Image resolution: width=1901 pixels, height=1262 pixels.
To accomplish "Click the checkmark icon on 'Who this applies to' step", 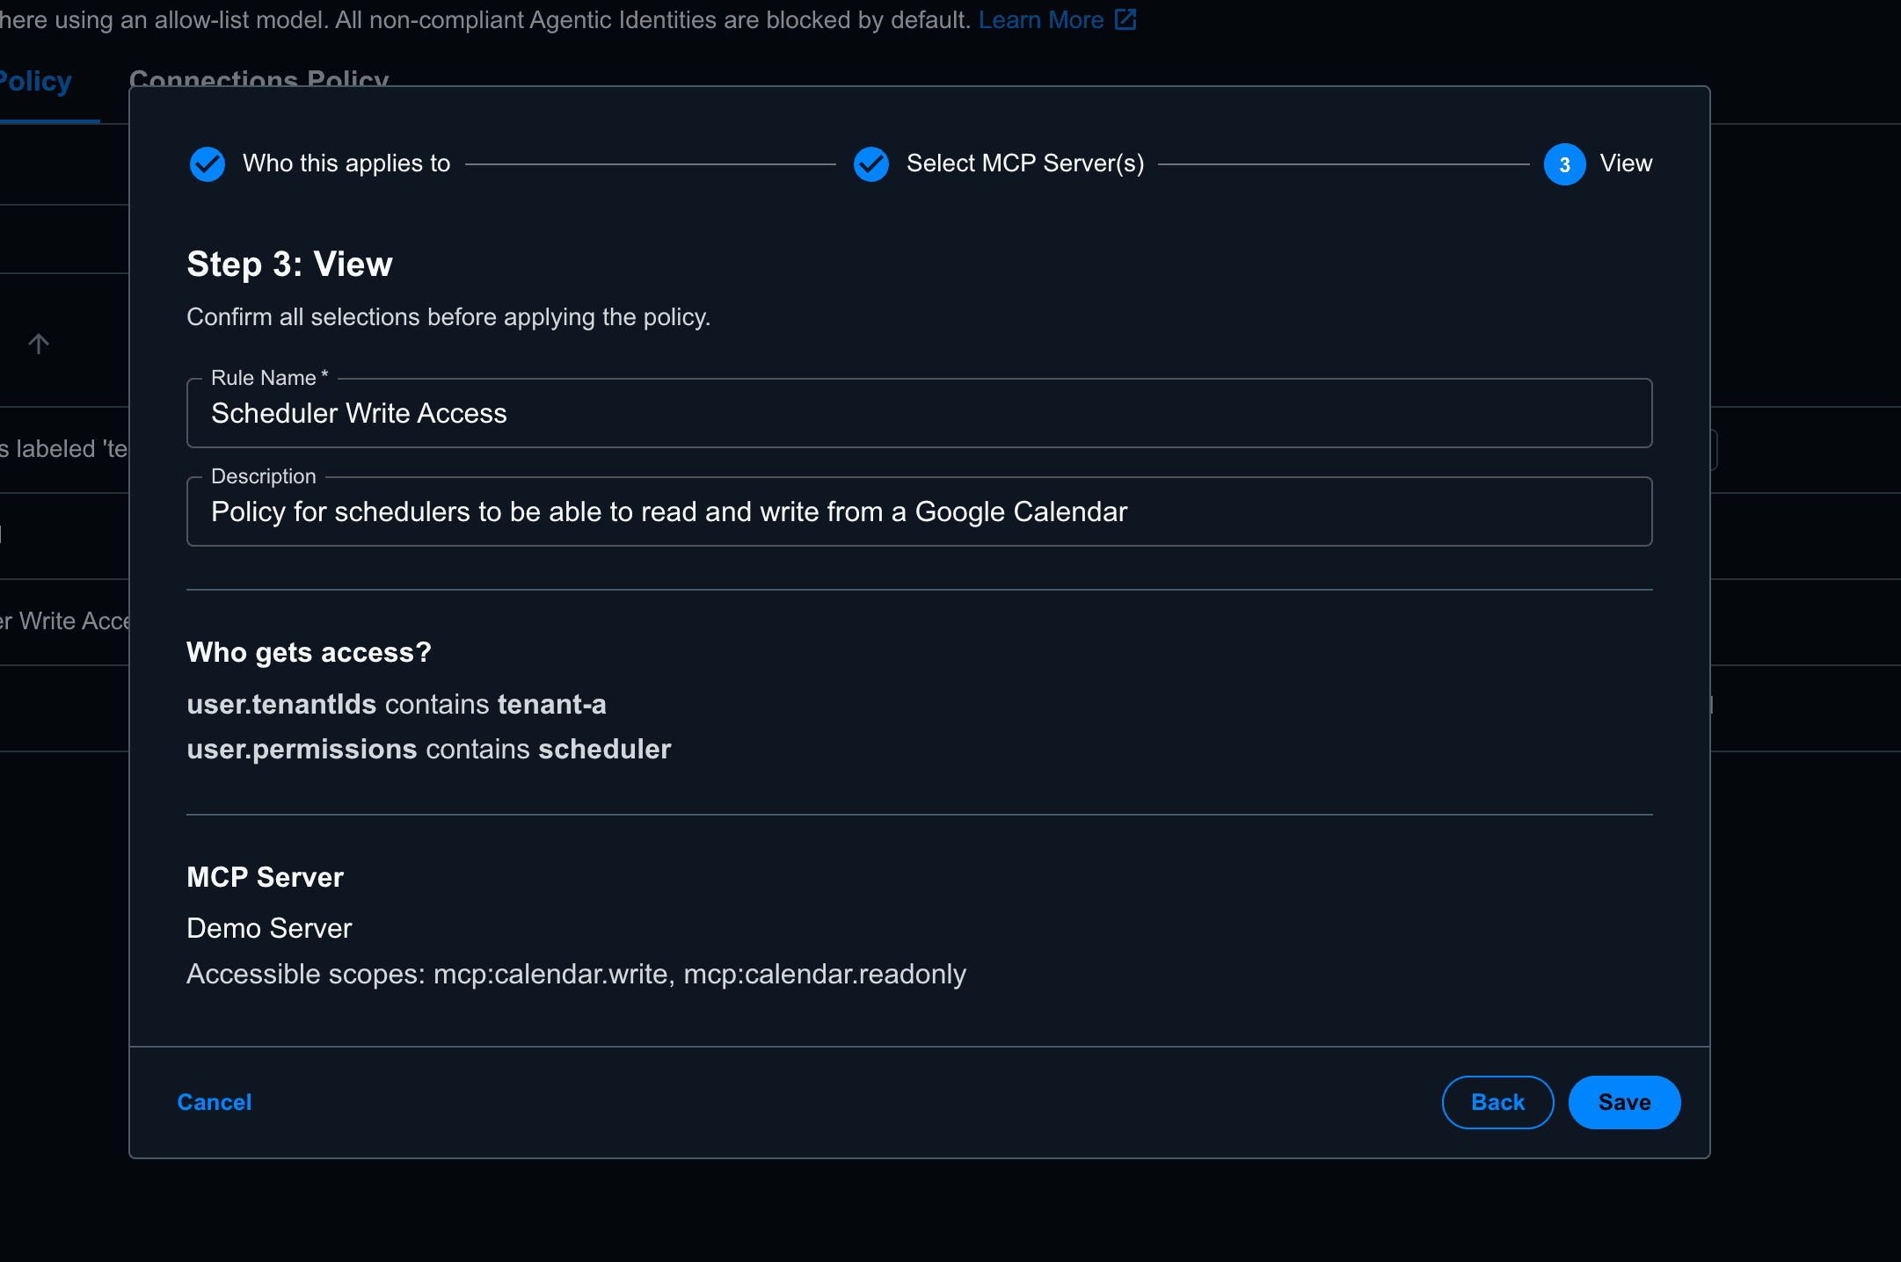I will point(208,164).
